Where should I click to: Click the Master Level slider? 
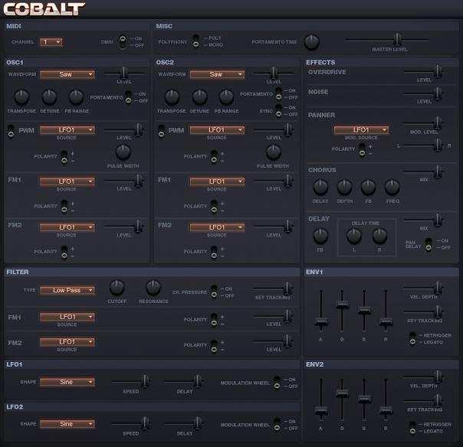[x=396, y=40]
